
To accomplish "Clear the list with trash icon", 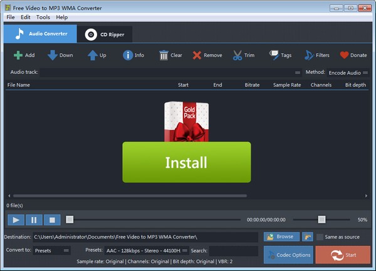I will click(164, 55).
